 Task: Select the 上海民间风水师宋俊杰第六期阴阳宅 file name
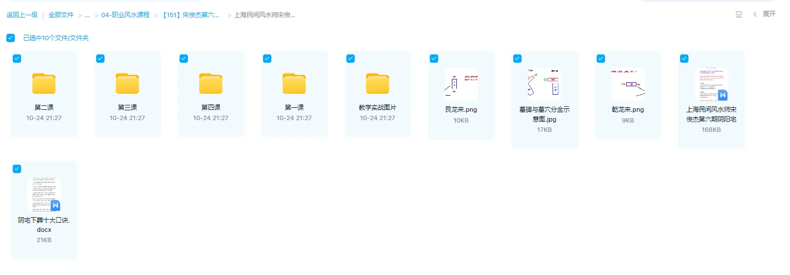point(711,114)
